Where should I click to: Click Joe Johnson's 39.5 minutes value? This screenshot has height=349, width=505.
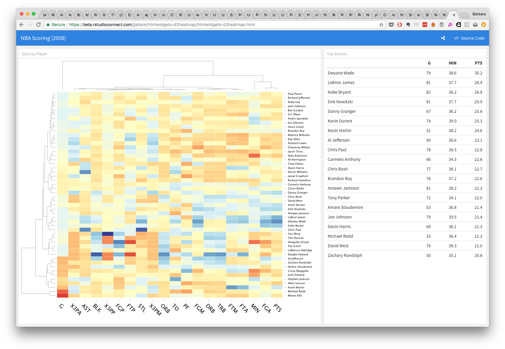click(x=452, y=217)
